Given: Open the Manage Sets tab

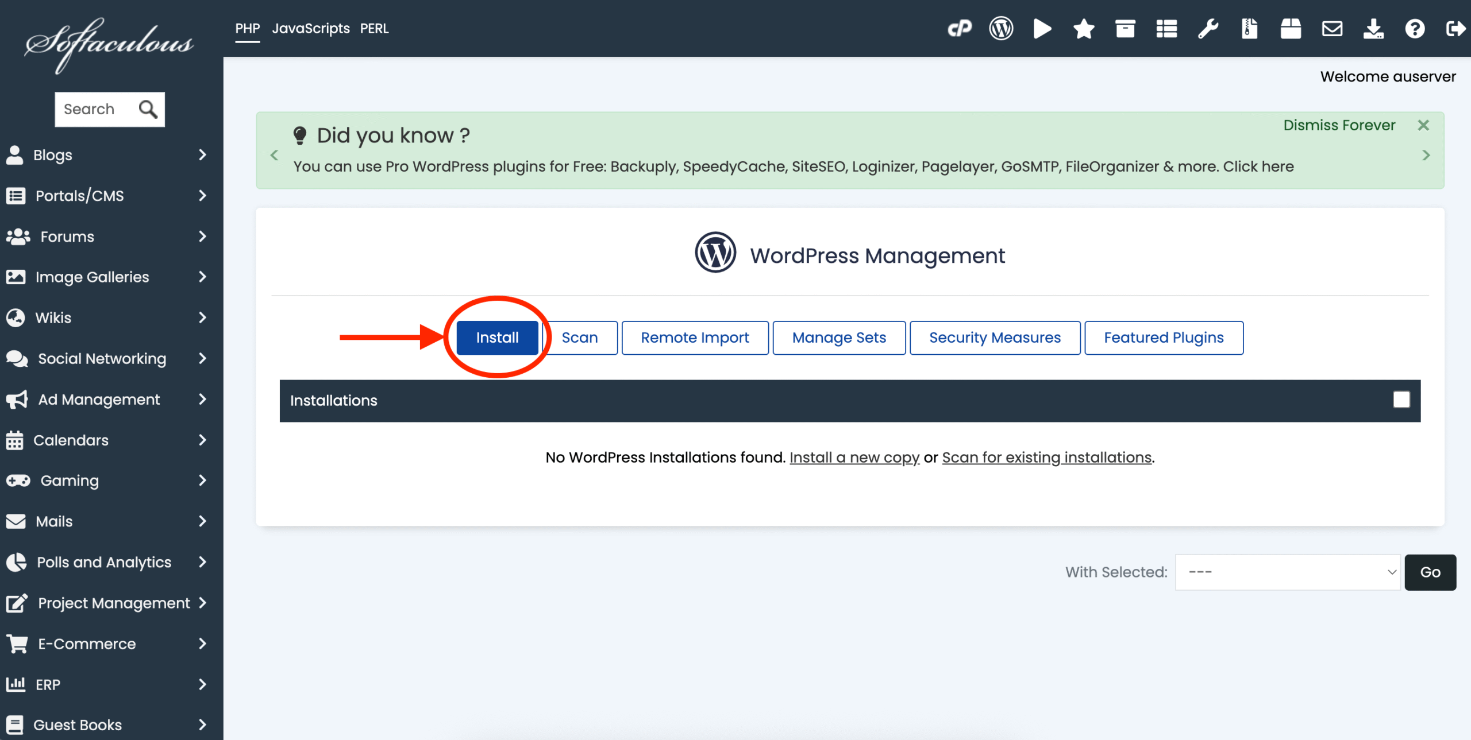Looking at the screenshot, I should [x=840, y=338].
